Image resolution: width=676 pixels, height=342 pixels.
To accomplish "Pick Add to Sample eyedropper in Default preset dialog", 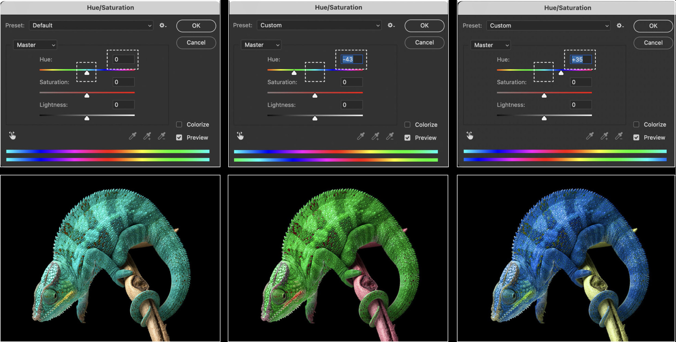I will (147, 136).
